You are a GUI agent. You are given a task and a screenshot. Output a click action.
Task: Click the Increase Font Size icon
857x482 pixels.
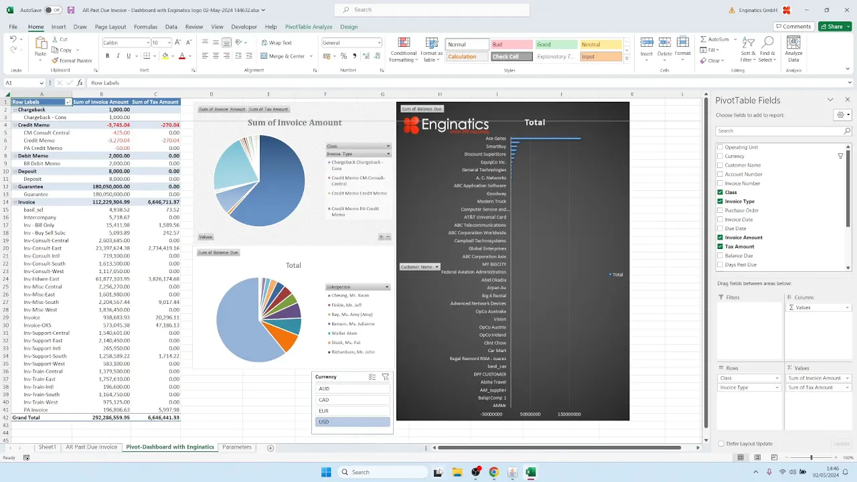[179, 42]
